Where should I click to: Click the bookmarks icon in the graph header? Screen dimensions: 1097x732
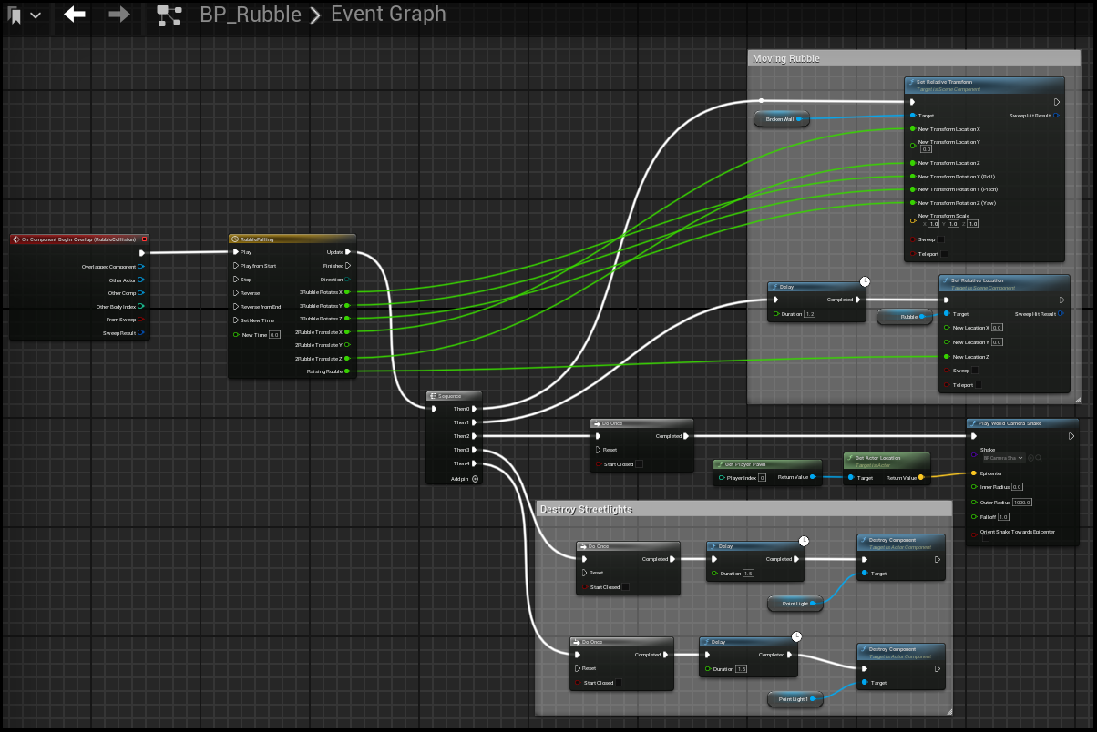tap(15, 15)
